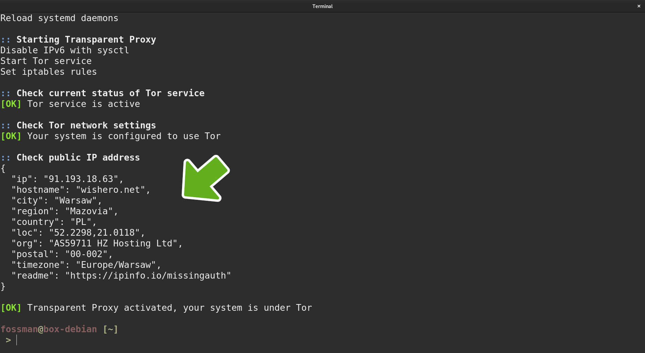
Task: Click the Reload systemd daemons line
Action: 59,18
